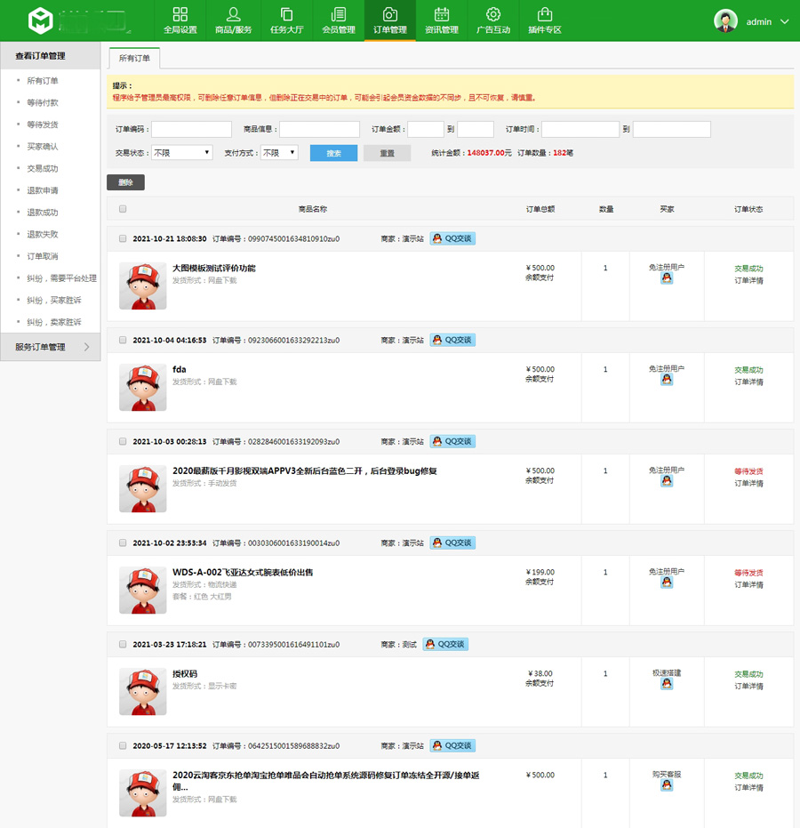Open the 交易状态 dropdown

(x=181, y=153)
